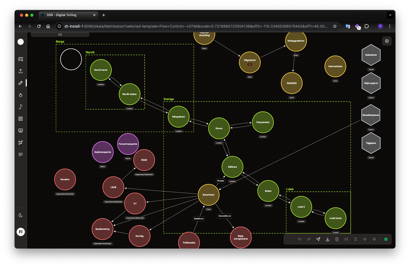
Task: Click the flame icon in the sidebar
Action: 20,95
